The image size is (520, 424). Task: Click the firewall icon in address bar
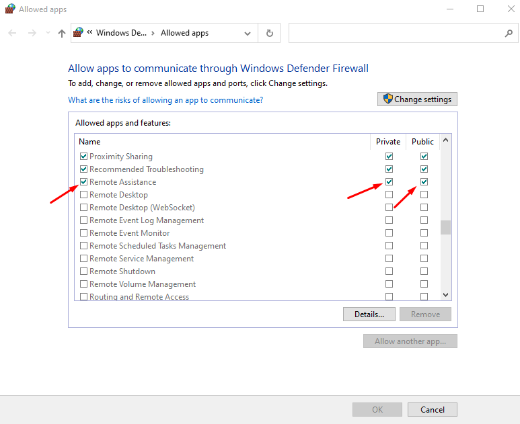pos(78,32)
